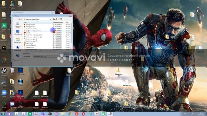Open the 'atlanto-2.2' file on desktop

coord(45,105)
